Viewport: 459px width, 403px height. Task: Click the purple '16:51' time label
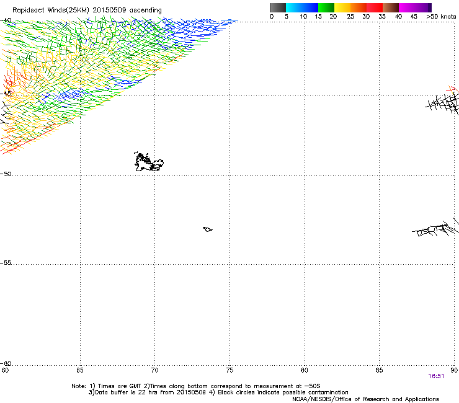click(436, 376)
